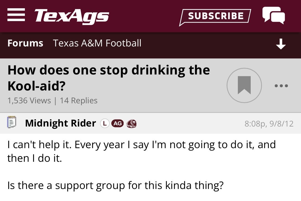Tap the SUBSCRIBE button
Screen dimensions: 301x201
coord(215,17)
